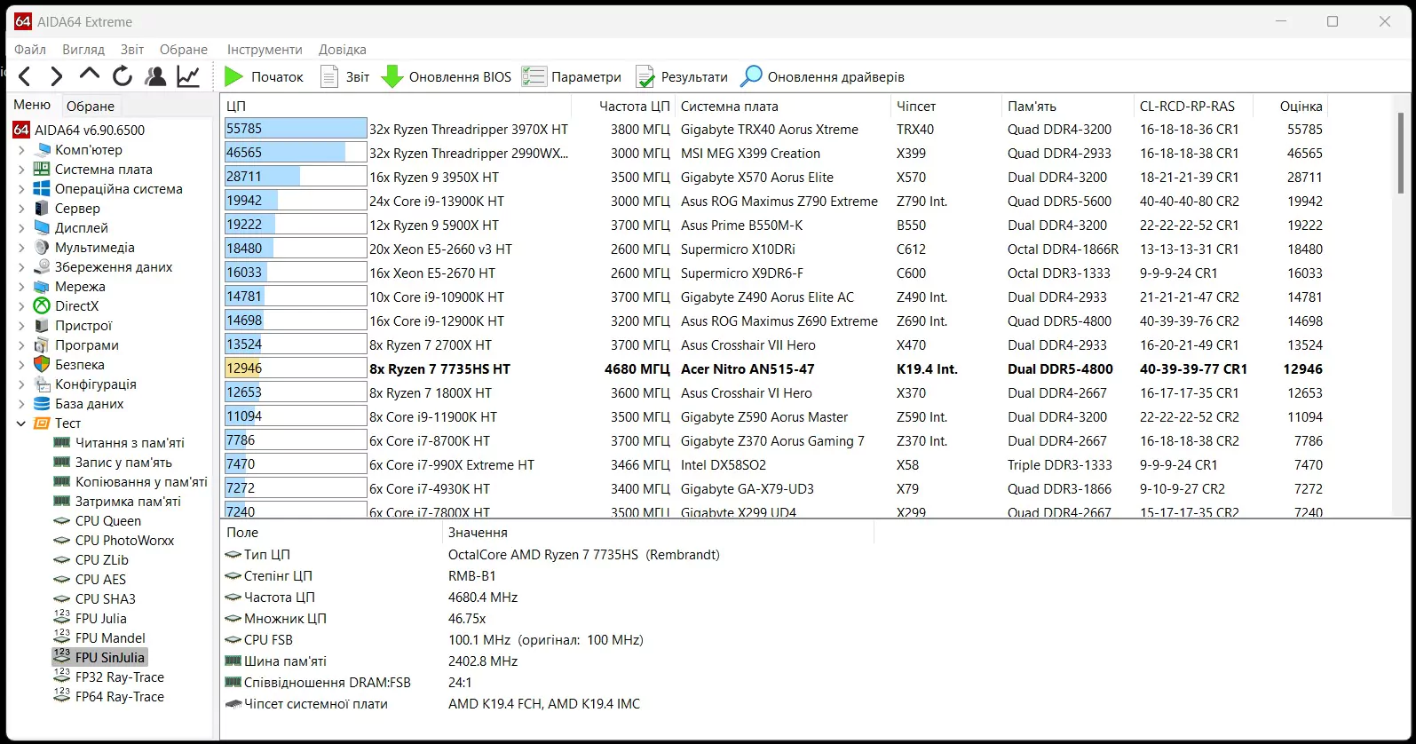Open the Інструменти menu
Viewport: 1416px width, 744px height.
tap(265, 50)
